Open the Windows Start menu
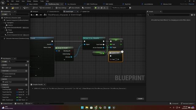196x110 pixels. [82, 108]
